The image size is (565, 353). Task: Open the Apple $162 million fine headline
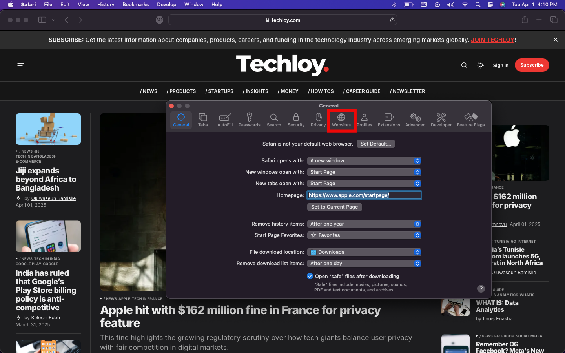point(240,317)
